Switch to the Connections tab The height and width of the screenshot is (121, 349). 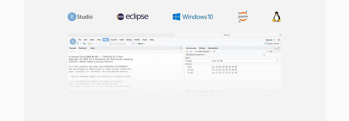(x=213, y=48)
